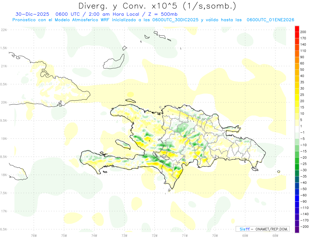Click the colorbar value label '-5'
The width and height of the screenshot is (309, 239).
pos(303,139)
